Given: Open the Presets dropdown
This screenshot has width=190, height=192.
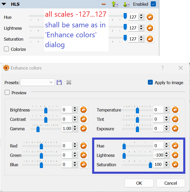Looking at the screenshot, I should click(37, 83).
